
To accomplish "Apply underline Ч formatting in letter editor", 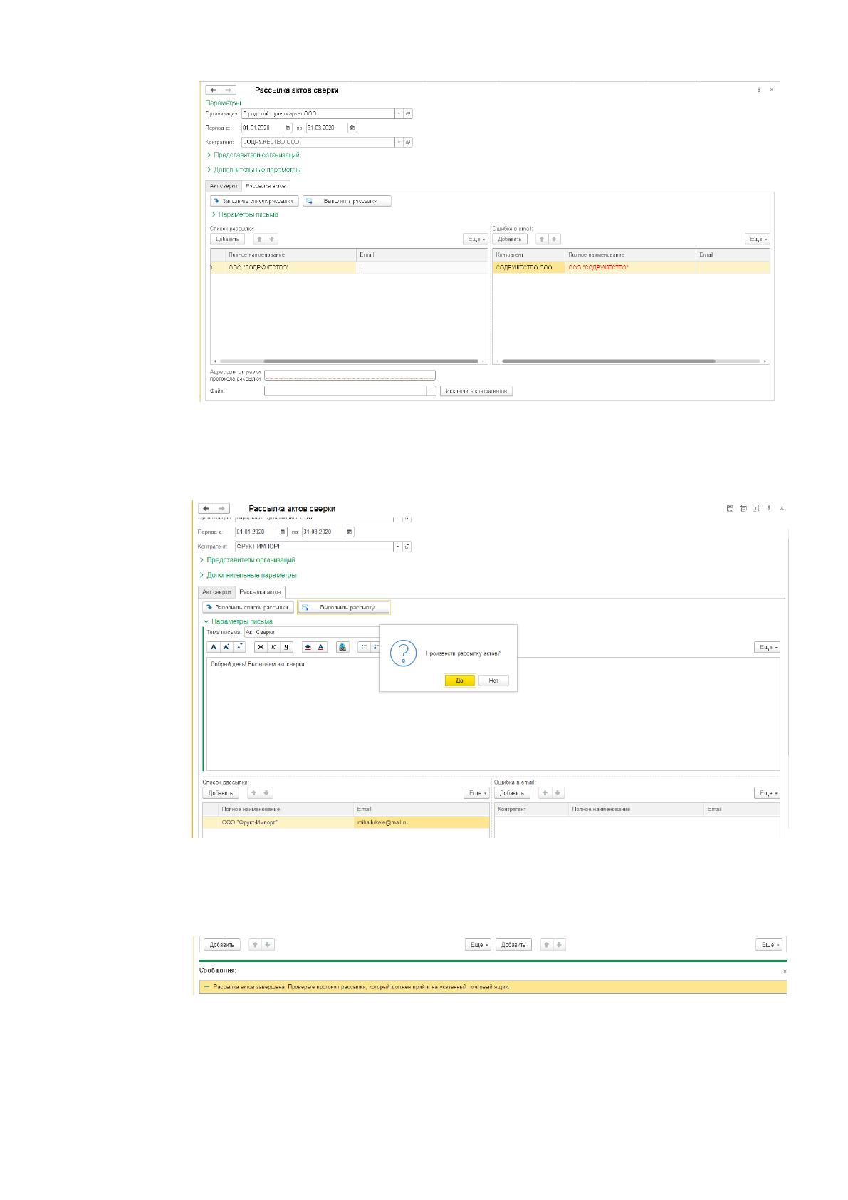I will tap(286, 647).
